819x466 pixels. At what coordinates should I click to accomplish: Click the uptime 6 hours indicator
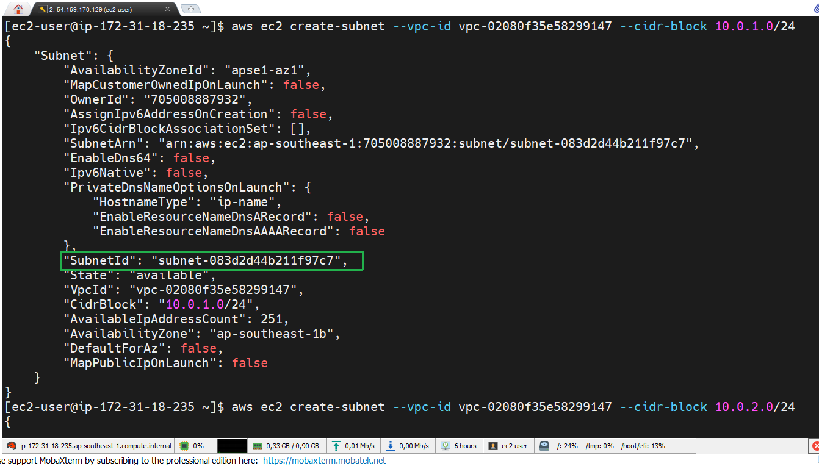tap(459, 446)
